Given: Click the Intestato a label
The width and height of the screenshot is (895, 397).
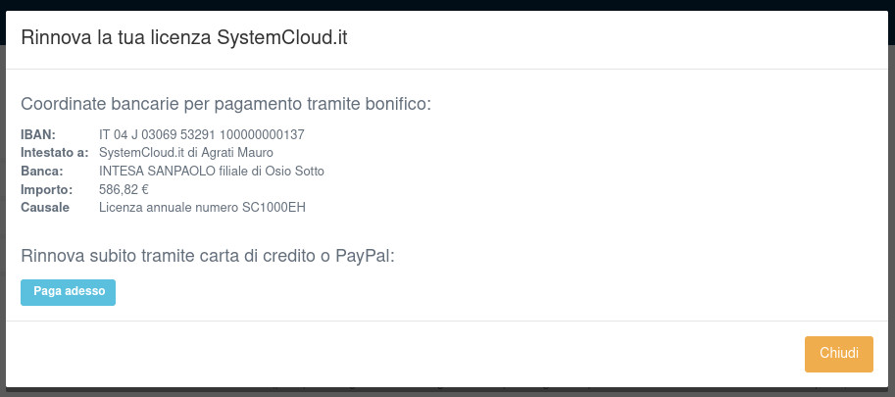Looking at the screenshot, I should [55, 153].
